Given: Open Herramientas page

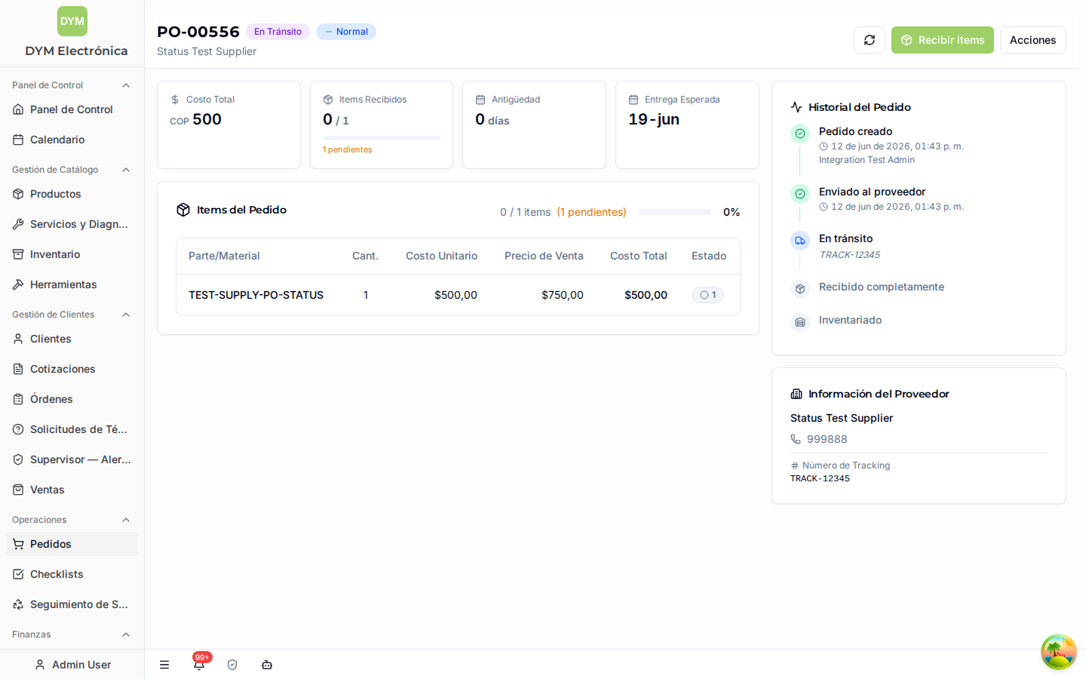Looking at the screenshot, I should [x=72, y=284].
